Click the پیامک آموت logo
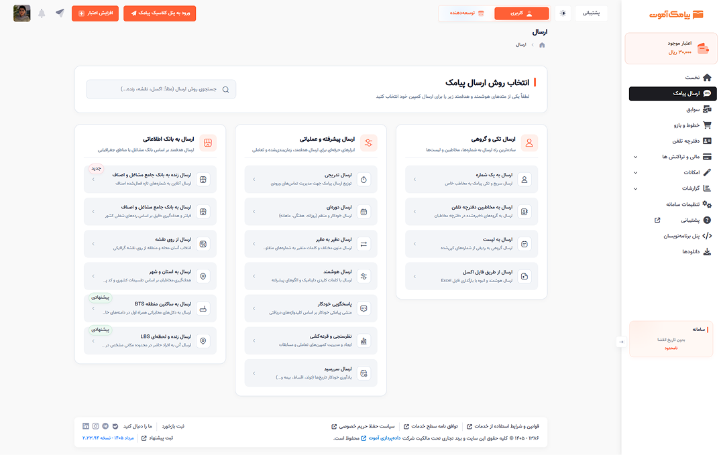Screen dimensions: 721x455 [676, 15]
